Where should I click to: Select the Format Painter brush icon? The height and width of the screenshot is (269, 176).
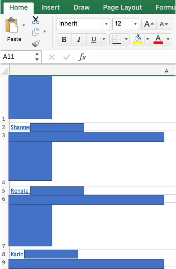(x=36, y=44)
